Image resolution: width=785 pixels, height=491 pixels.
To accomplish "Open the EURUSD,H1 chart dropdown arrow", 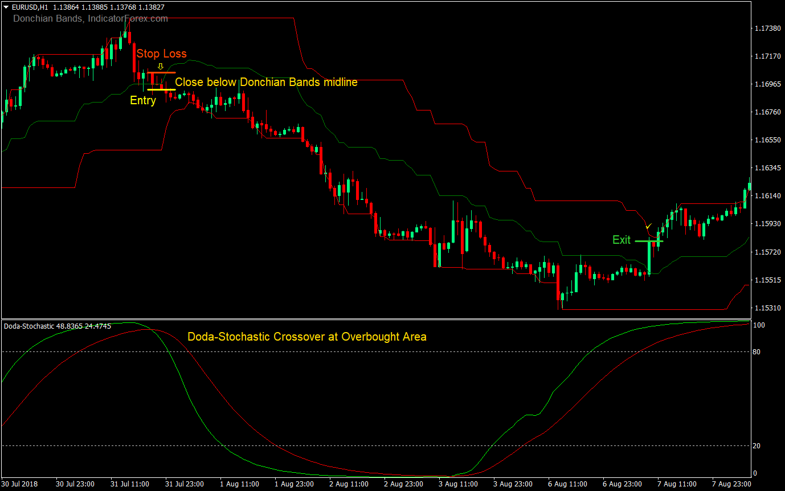I will pos(5,7).
